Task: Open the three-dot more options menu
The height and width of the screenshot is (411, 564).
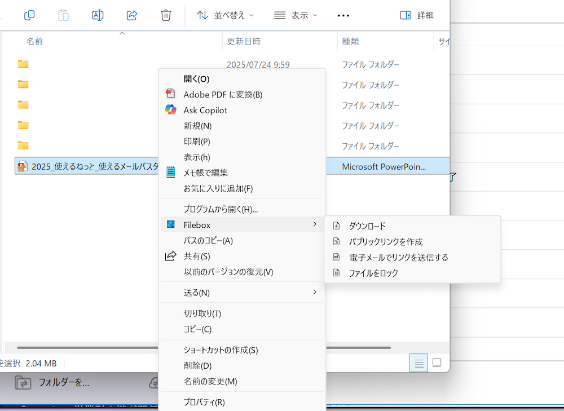Action: click(x=343, y=15)
